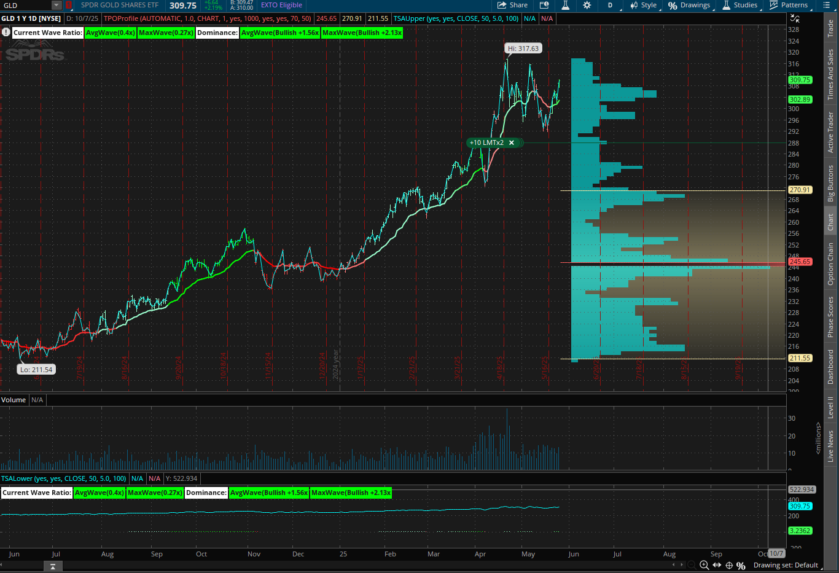Image resolution: width=839 pixels, height=573 pixels.
Task: Open the chart alert/news monitor icon
Action: 544,5
